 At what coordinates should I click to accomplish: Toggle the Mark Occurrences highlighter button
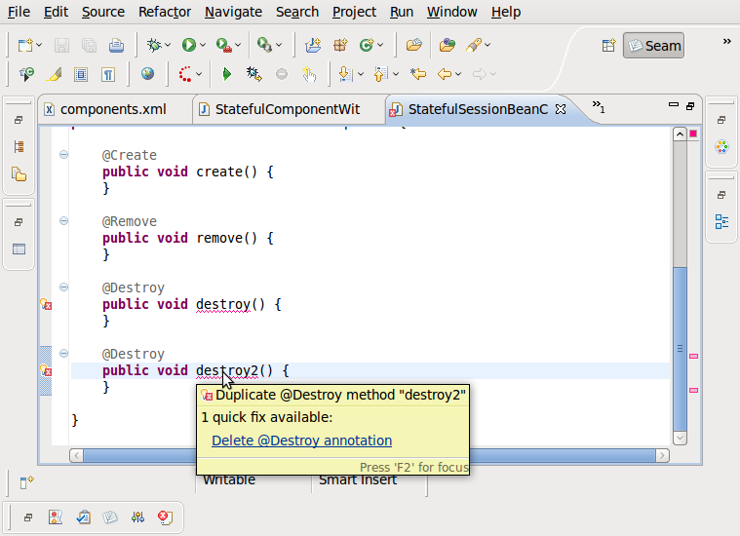[x=54, y=74]
